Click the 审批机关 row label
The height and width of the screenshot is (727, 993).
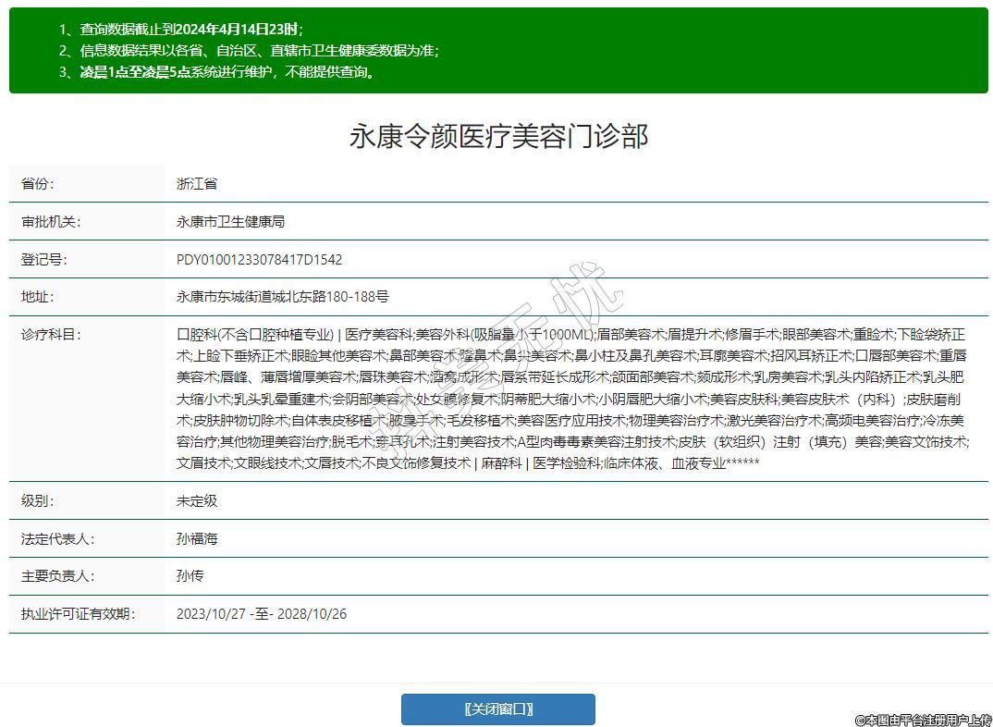(x=51, y=222)
